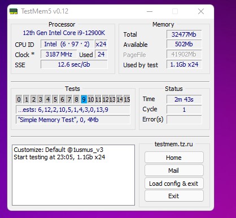Click the processor name 12th Gen Intel Core i9-12900K
The image size is (236, 218).
[64, 33]
